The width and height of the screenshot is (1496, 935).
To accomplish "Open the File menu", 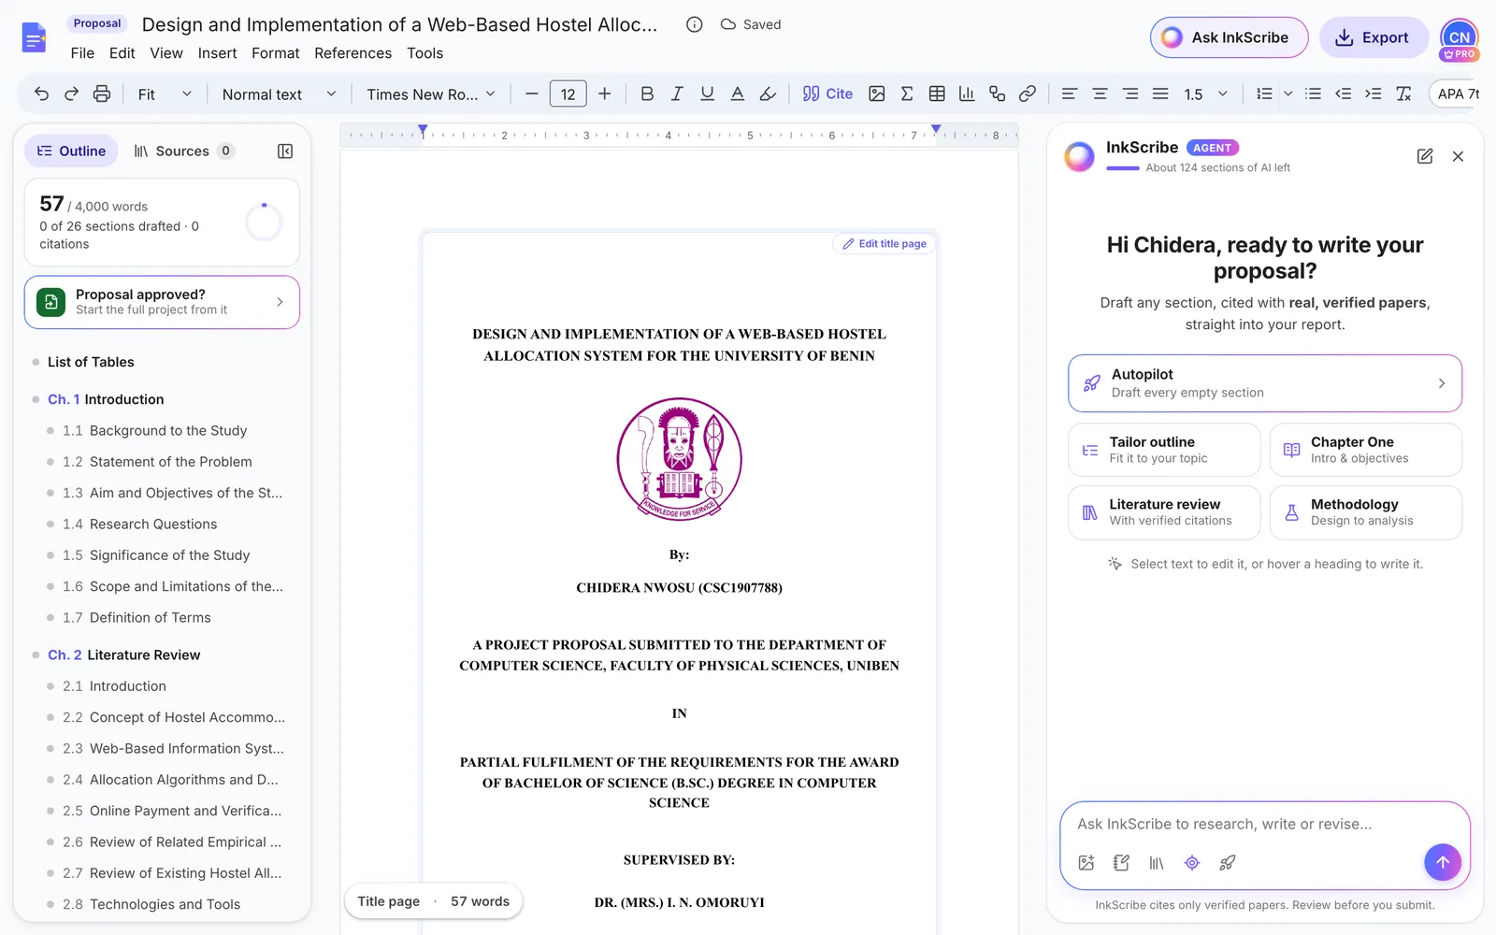I will 82,53.
